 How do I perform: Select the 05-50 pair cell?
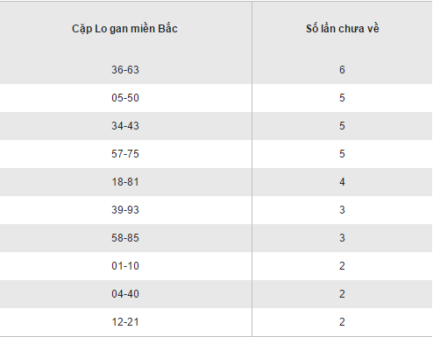125,98
